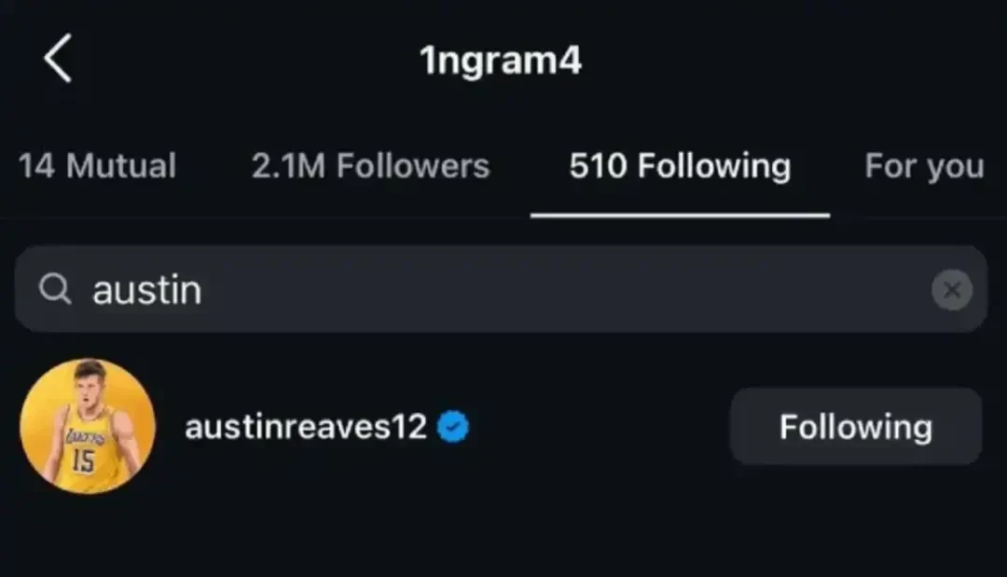Click the white underline beneath 510 Following
This screenshot has width=1007, height=577.
680,215
